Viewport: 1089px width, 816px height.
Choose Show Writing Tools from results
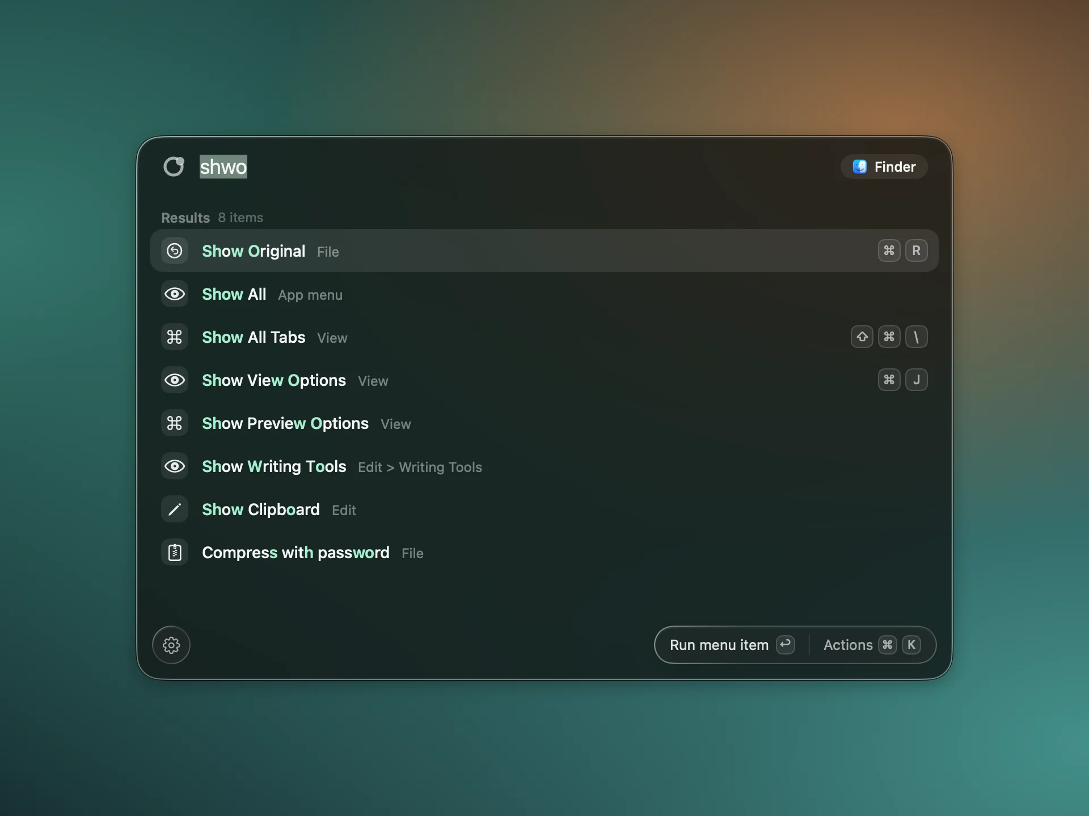544,466
